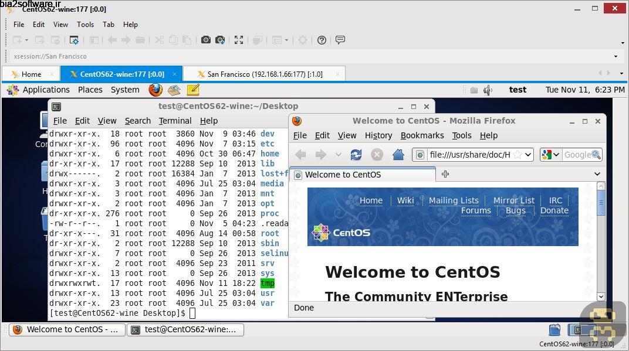Click the Home house icon in Firefox

399,154
